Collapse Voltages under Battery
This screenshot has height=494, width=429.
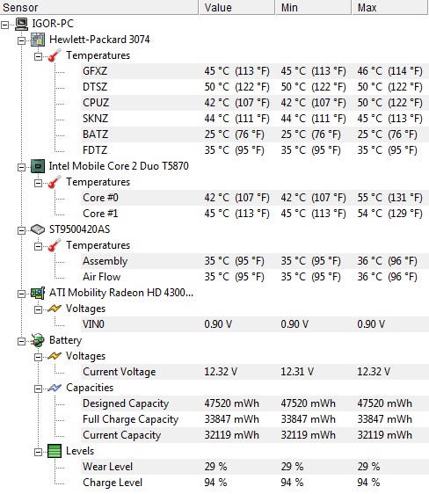[x=38, y=357]
